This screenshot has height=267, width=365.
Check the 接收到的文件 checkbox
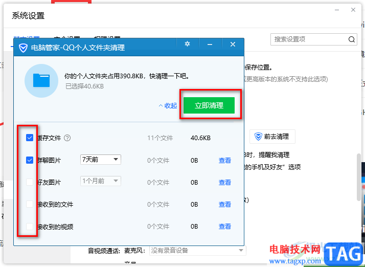[x=30, y=204]
